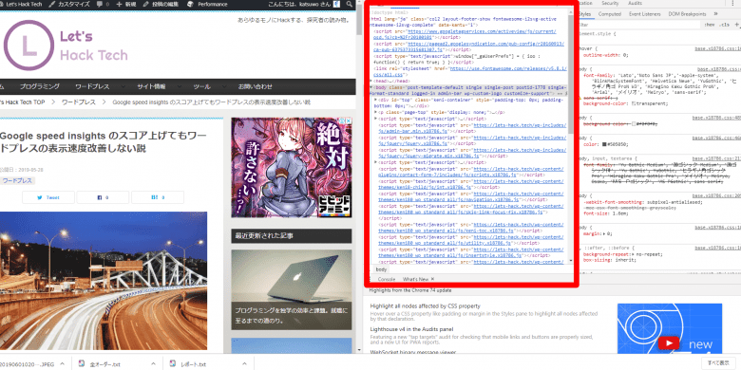Open the Performance cube icon menu
The width and height of the screenshot is (741, 370).
[190, 4]
